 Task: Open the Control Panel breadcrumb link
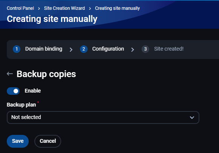[x=20, y=8]
